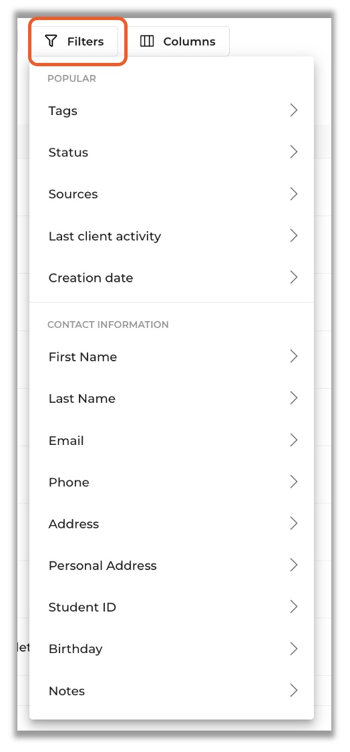Select the First Name filter option
Screen dimensions: 350x752
click(x=172, y=357)
